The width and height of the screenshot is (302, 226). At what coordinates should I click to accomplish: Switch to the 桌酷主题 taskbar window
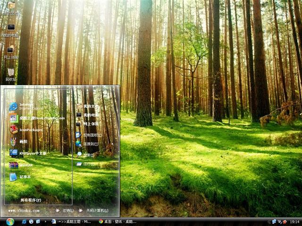click(72, 222)
